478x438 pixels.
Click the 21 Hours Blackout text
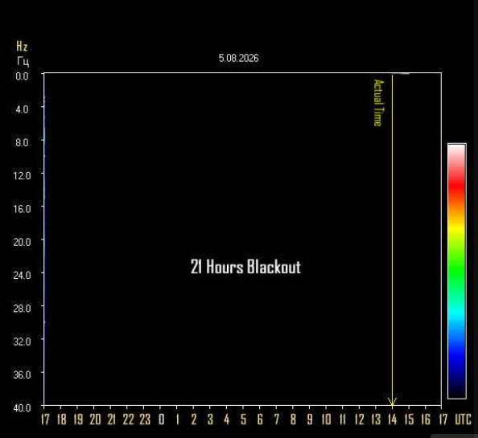click(x=245, y=267)
